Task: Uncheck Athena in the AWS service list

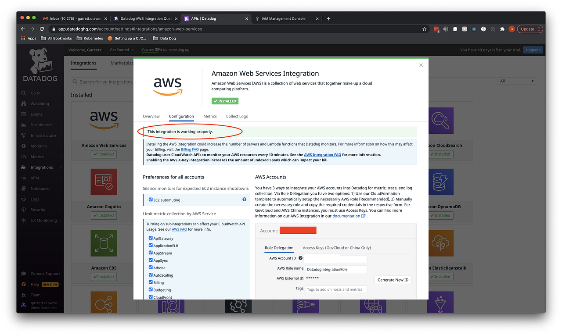Action: click(x=151, y=267)
